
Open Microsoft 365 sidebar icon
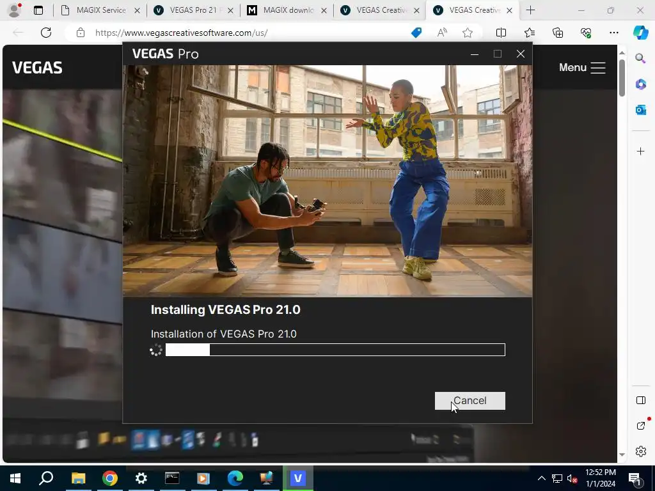(640, 84)
